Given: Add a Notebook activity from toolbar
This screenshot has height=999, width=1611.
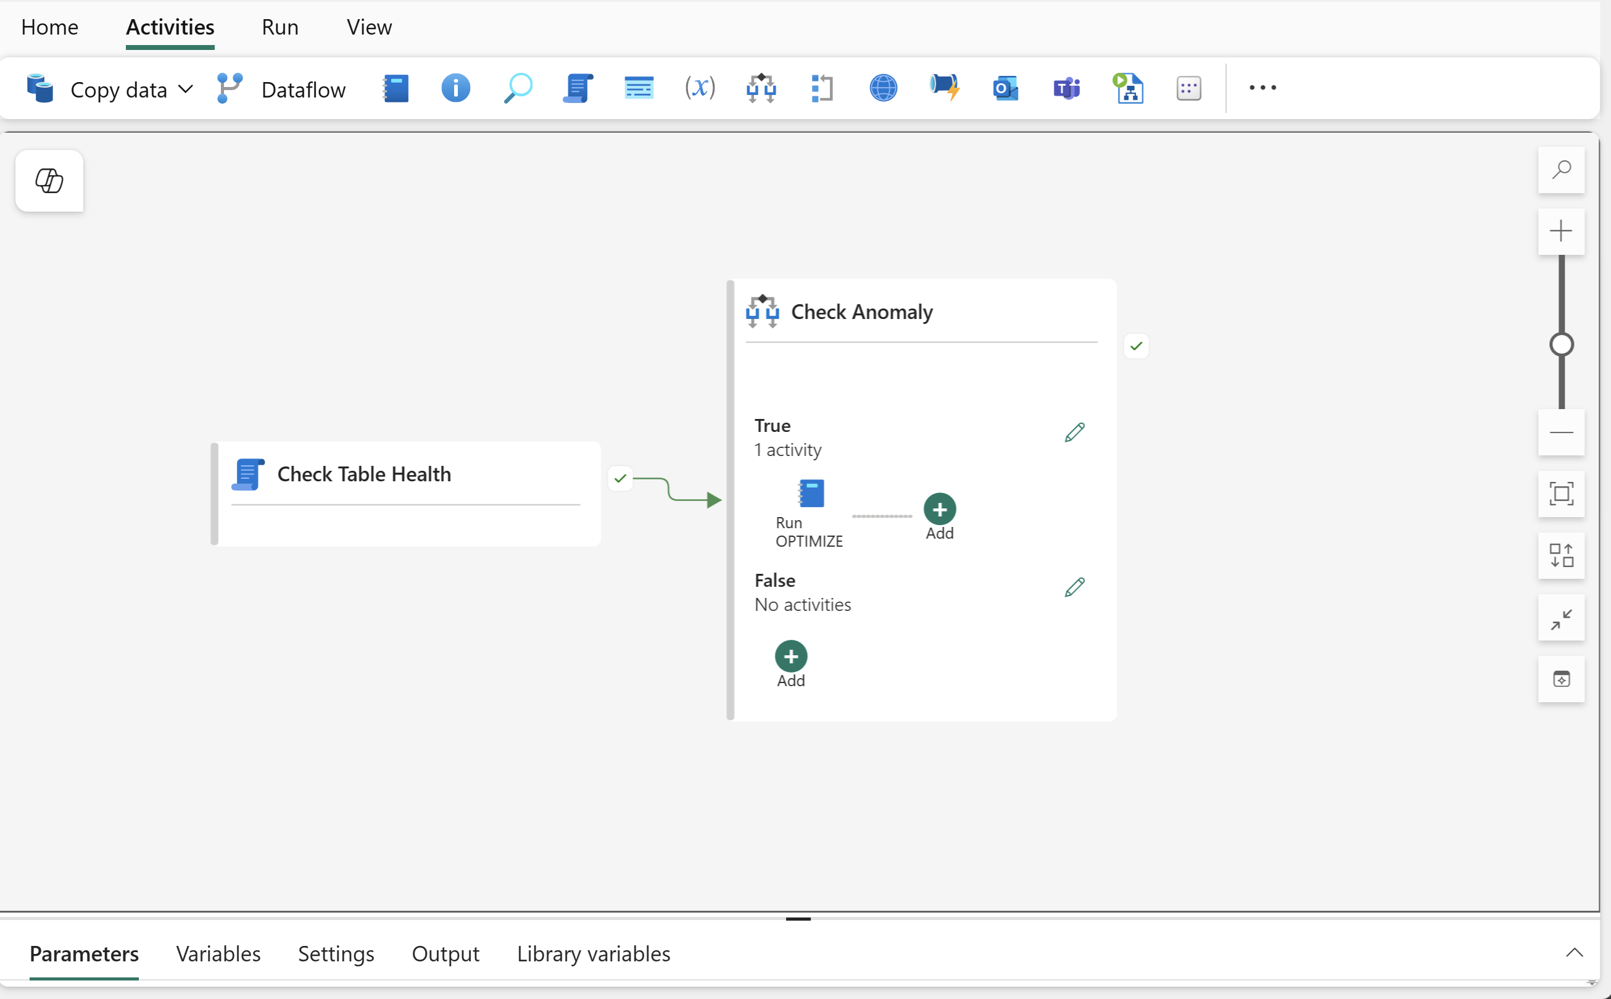Looking at the screenshot, I should tap(396, 88).
